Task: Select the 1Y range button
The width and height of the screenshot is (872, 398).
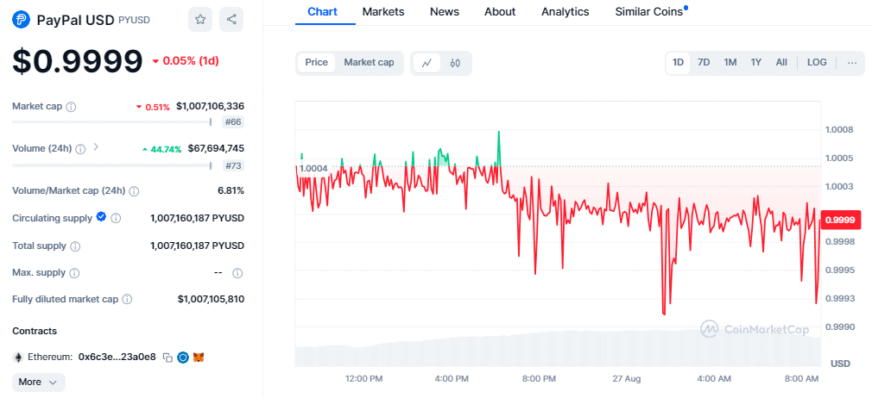Action: [755, 62]
